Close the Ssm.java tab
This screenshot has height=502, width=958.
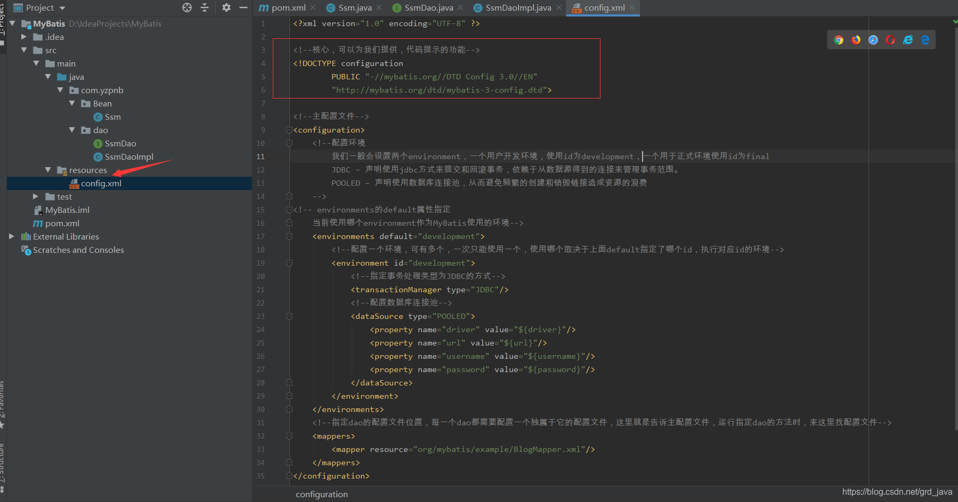(379, 7)
